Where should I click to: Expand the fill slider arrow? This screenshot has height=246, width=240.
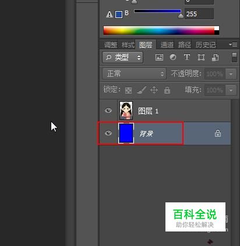231,90
